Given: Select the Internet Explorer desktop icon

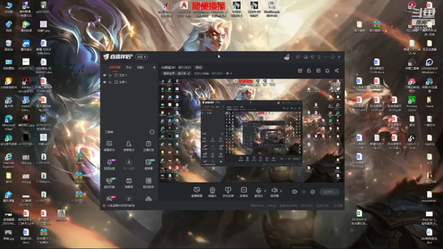Looking at the screenshot, I should point(8,160).
